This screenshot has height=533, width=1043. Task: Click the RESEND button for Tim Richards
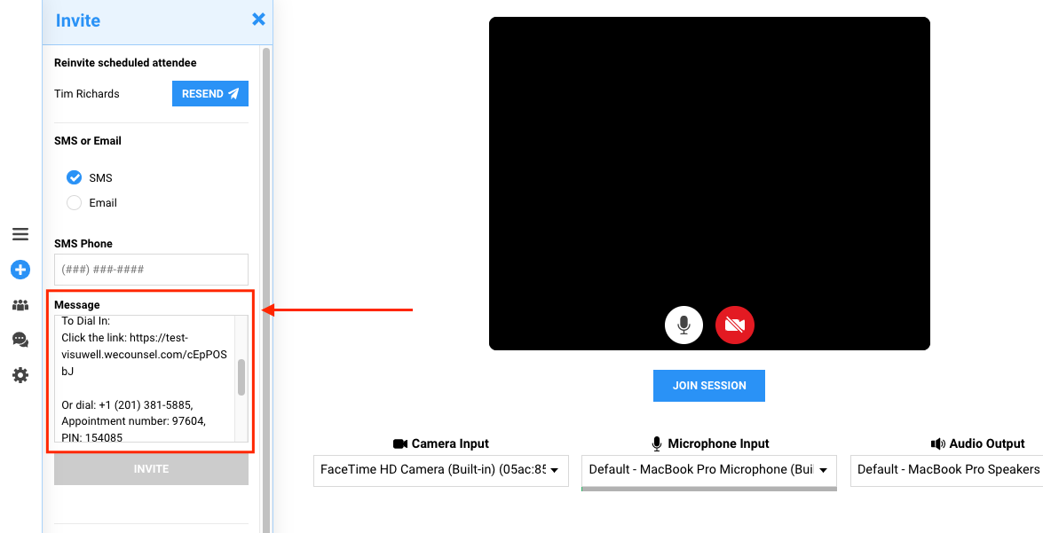pos(210,94)
